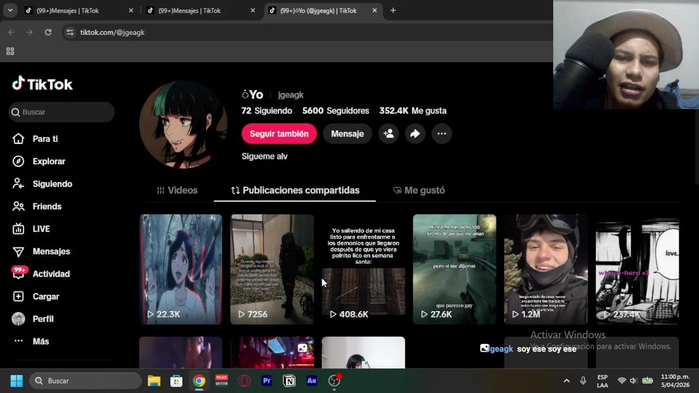
Task: Click the taskbar microphone icon
Action: [x=583, y=381]
